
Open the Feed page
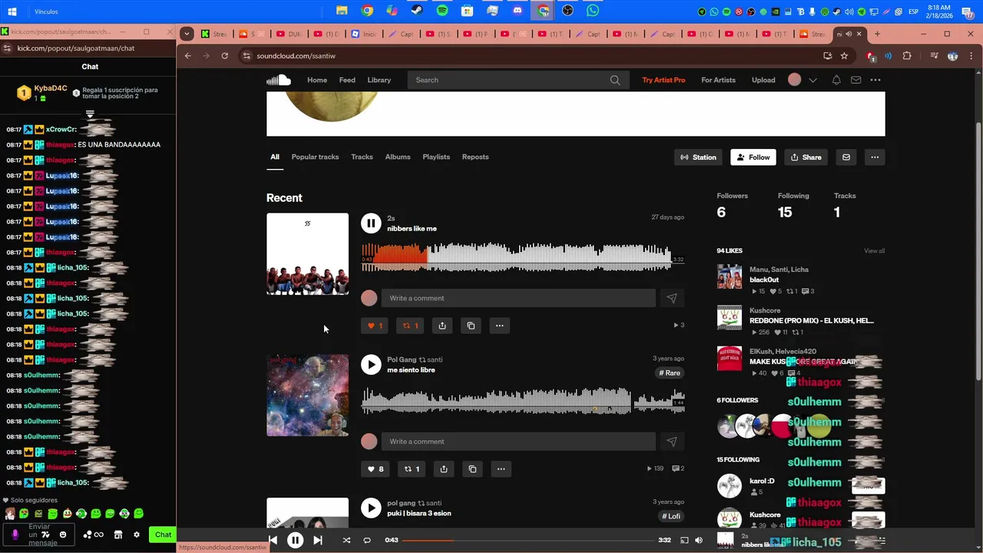tap(347, 80)
